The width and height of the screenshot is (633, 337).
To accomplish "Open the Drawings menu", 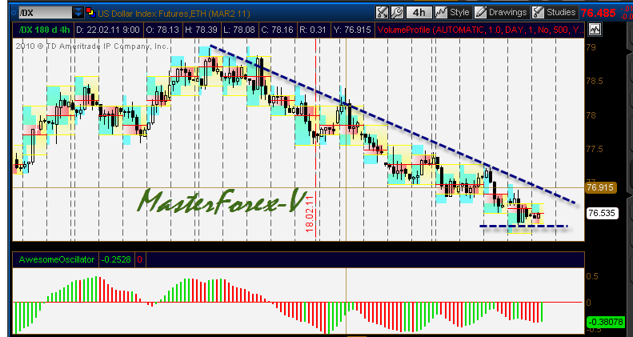I will (x=501, y=13).
